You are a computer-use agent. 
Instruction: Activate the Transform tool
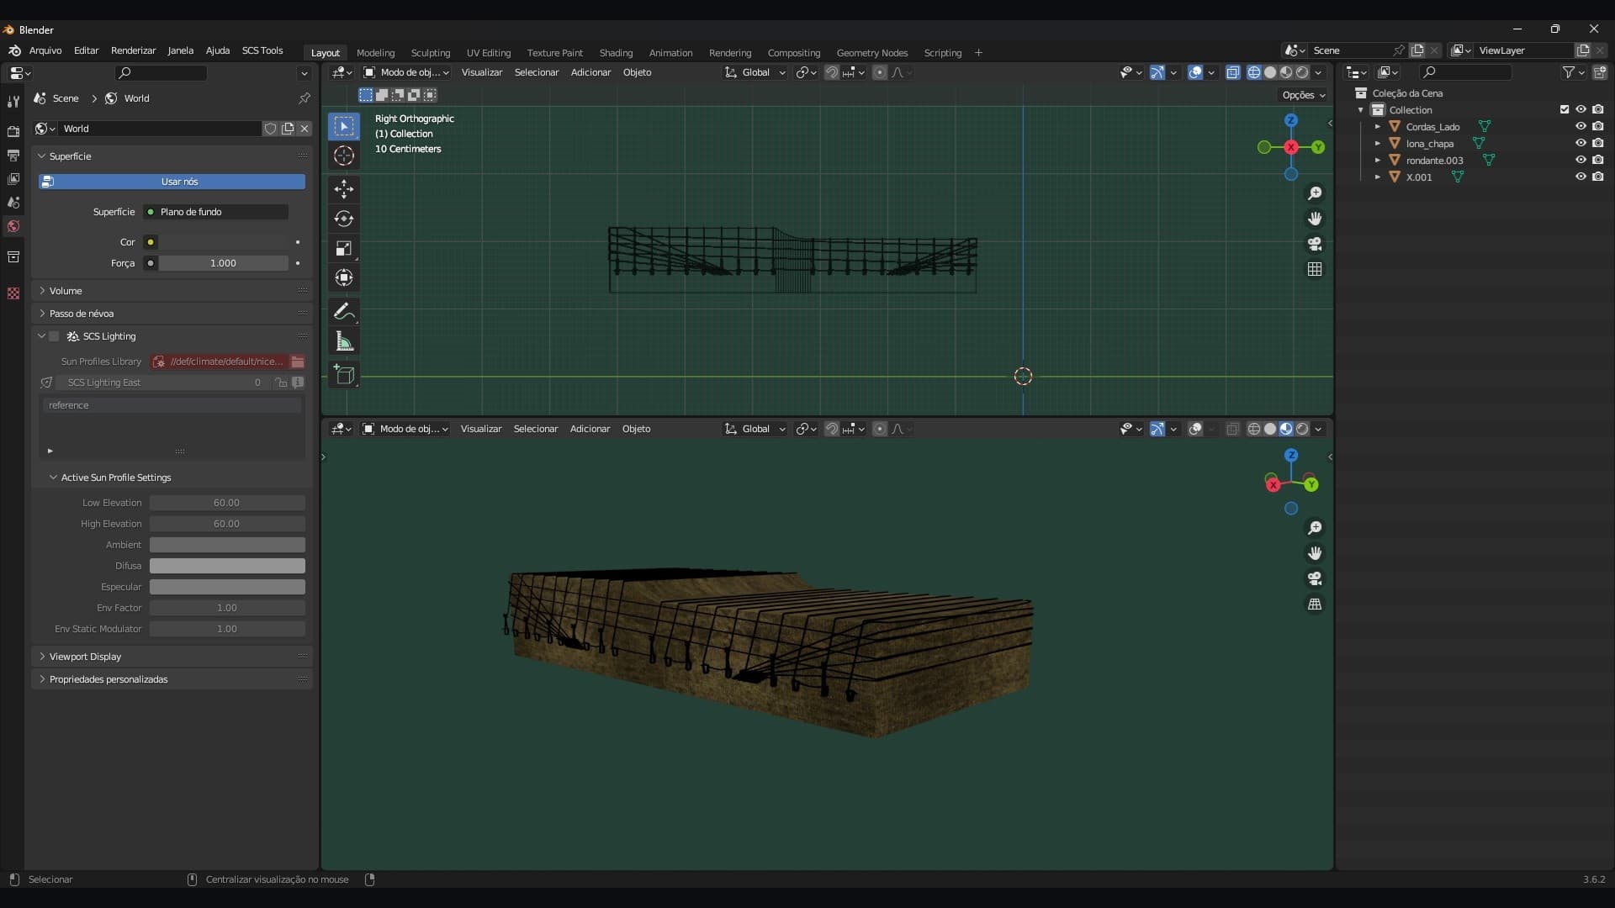[343, 277]
